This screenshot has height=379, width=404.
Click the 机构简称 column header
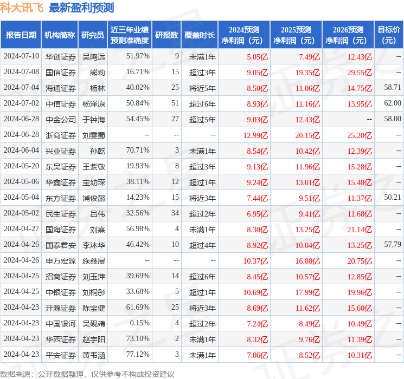tap(60, 35)
